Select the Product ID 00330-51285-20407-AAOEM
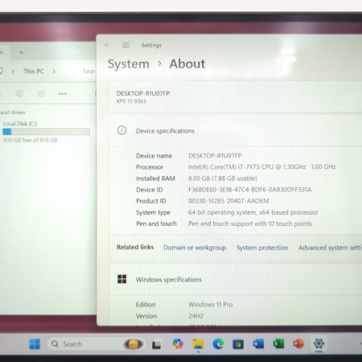 [228, 201]
